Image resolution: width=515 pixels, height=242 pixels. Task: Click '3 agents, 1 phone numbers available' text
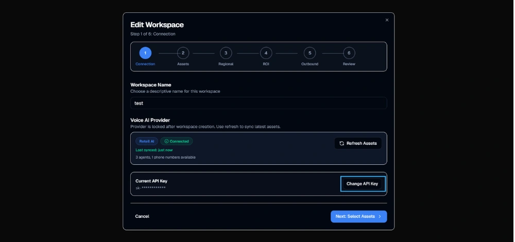165,157
